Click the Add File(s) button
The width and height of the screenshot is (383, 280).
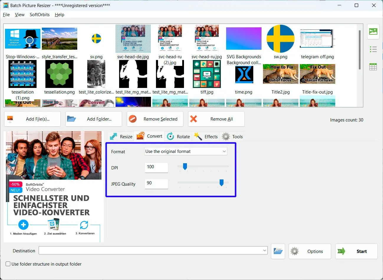pyautogui.click(x=32, y=119)
